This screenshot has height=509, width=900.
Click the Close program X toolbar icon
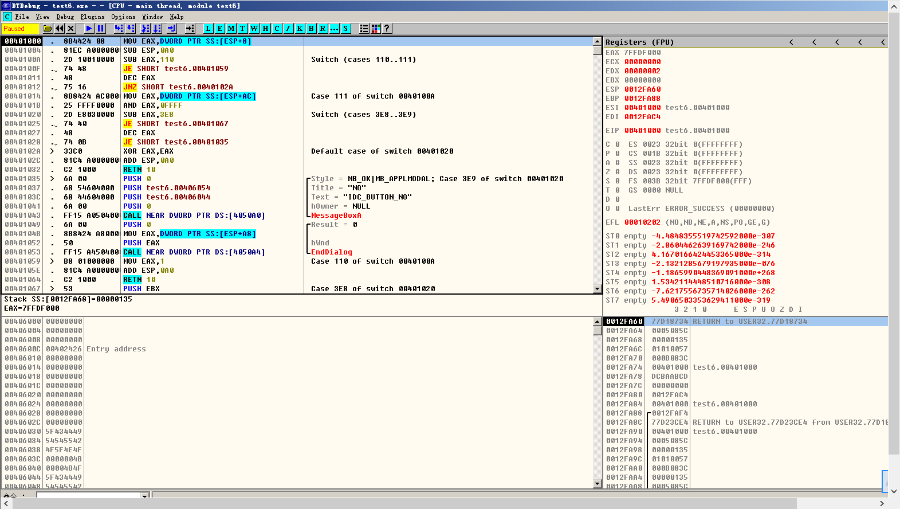coord(71,29)
